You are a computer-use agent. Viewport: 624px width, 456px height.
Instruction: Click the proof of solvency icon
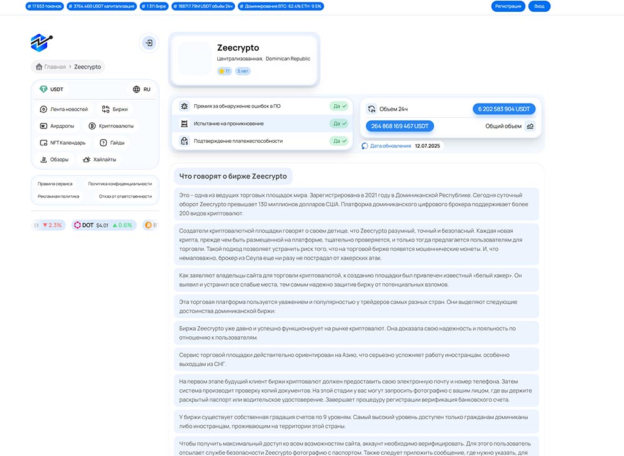184,141
